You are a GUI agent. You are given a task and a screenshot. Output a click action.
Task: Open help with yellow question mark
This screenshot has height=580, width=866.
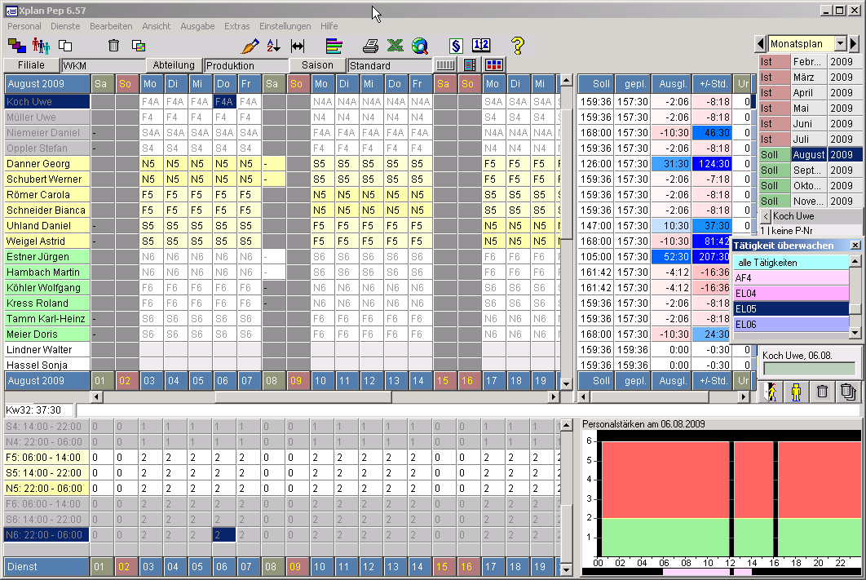click(x=518, y=46)
